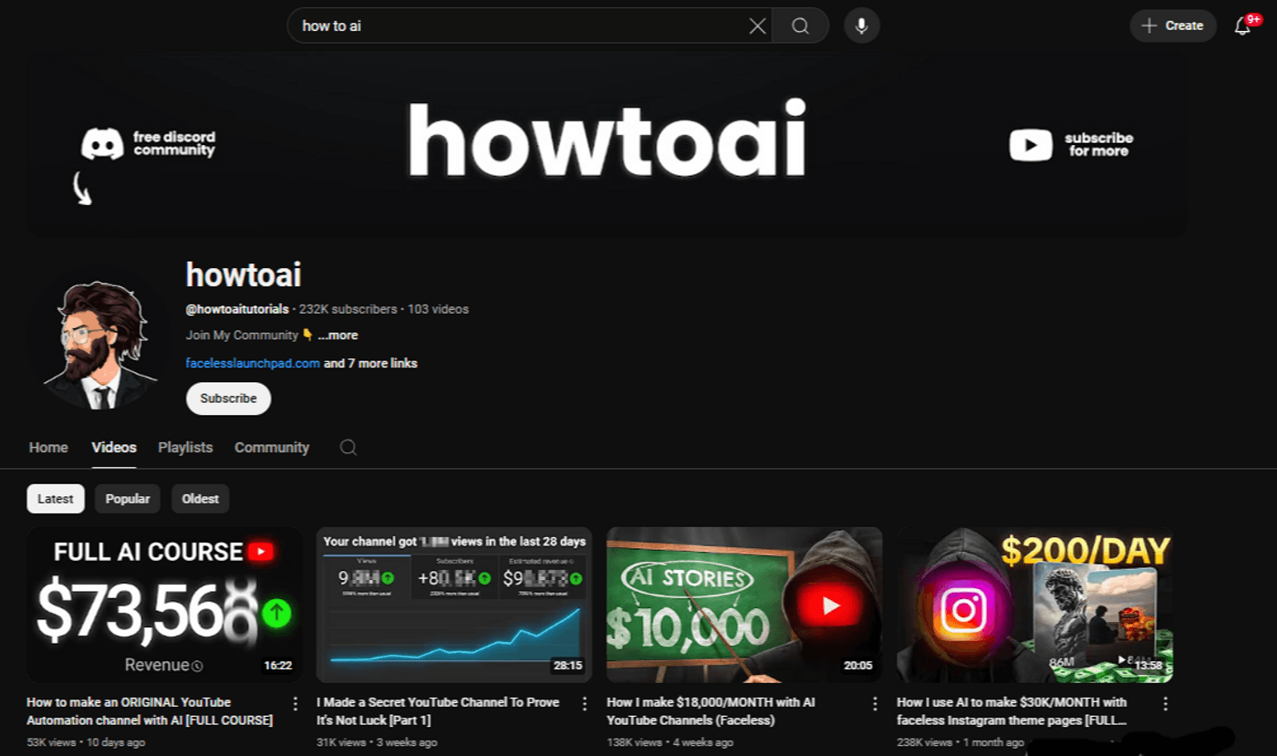Click the Subscribe button
The image size is (1277, 756).
click(x=228, y=399)
